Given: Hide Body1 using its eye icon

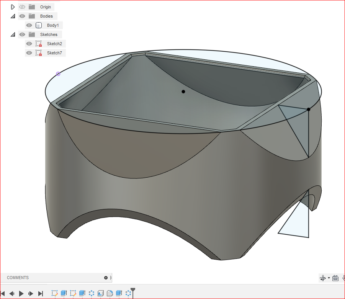Looking at the screenshot, I should (29, 25).
